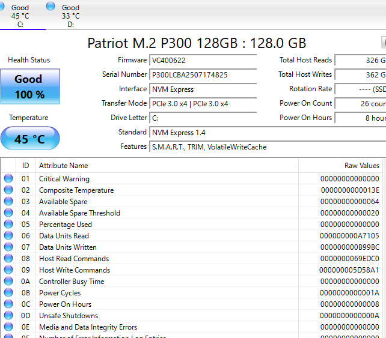The width and height of the screenshot is (386, 338).
Task: Click the Interface field NVM Express
Action: pyautogui.click(x=203, y=89)
